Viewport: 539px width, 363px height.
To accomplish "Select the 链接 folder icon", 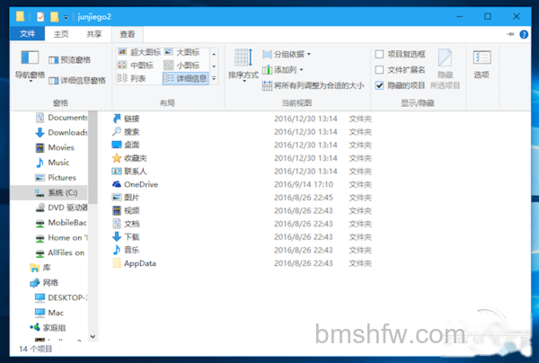I will (117, 119).
